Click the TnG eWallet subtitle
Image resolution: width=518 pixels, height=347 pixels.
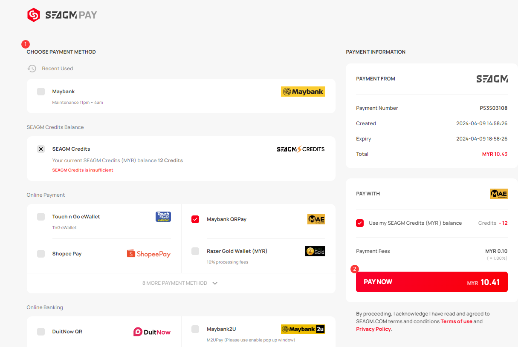[x=64, y=228]
